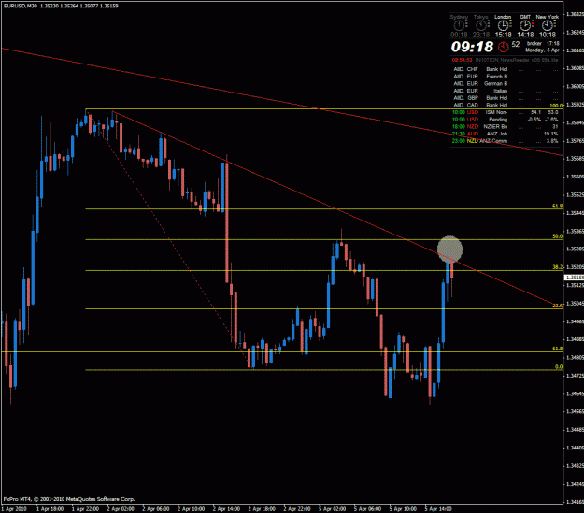The height and width of the screenshot is (513, 584).
Task: Select the 23:00 NZD ANZ Comm news row
Action: point(506,141)
